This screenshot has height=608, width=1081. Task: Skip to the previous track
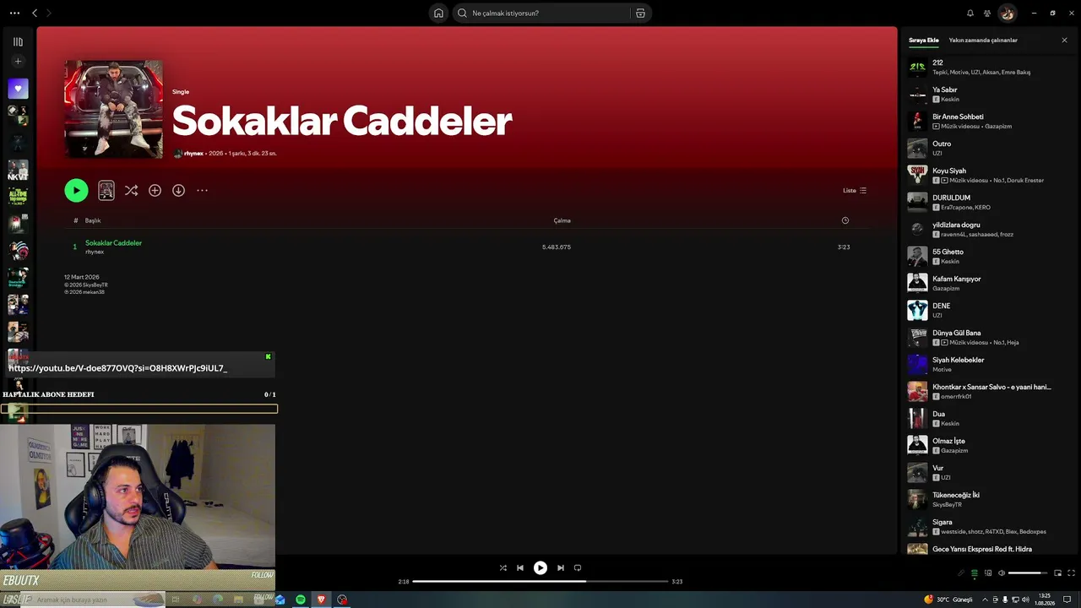pyautogui.click(x=520, y=568)
